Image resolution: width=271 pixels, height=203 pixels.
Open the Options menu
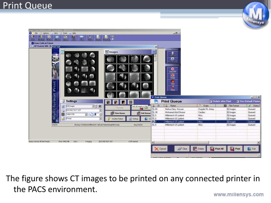[x=46, y=33]
